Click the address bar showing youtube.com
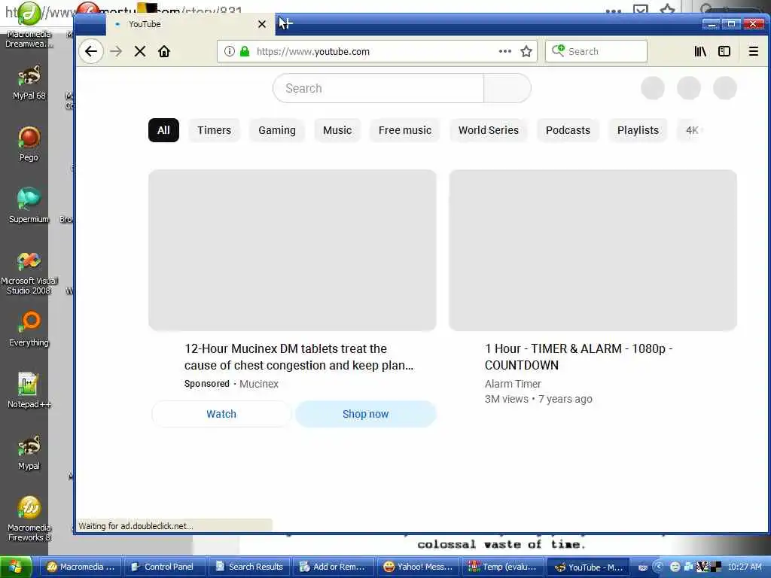Viewport: 771px width, 578px height. [376, 51]
